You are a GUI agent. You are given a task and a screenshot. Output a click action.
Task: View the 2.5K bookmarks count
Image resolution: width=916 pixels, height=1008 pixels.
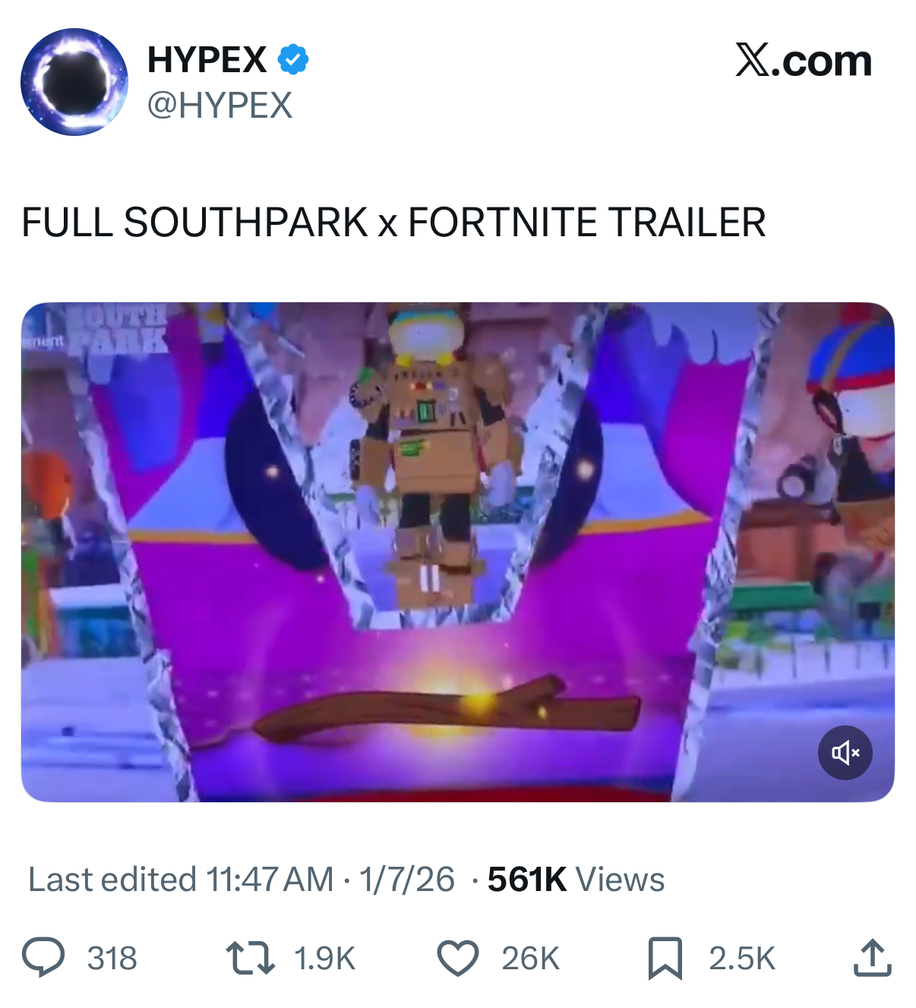742,958
